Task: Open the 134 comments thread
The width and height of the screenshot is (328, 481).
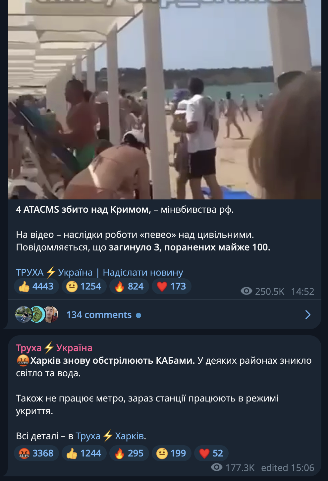Action: coord(99,315)
